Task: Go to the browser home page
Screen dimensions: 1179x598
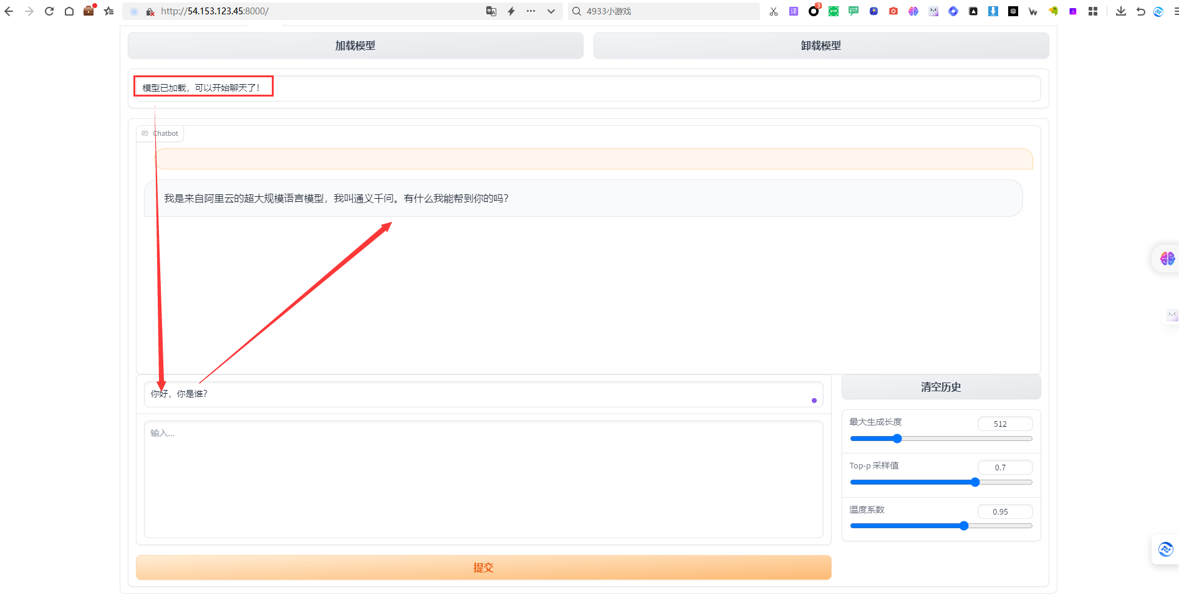Action: tap(69, 11)
